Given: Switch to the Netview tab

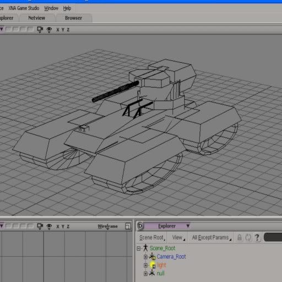Looking at the screenshot, I should coord(37,18).
